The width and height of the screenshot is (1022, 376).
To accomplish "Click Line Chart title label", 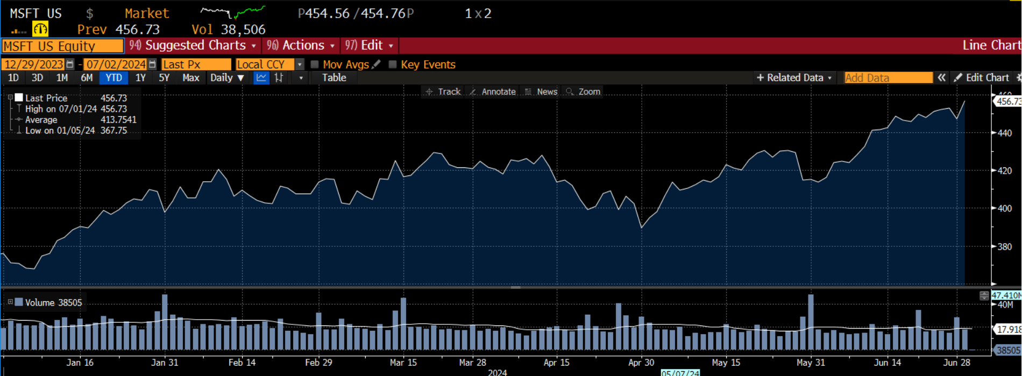I will [x=991, y=46].
